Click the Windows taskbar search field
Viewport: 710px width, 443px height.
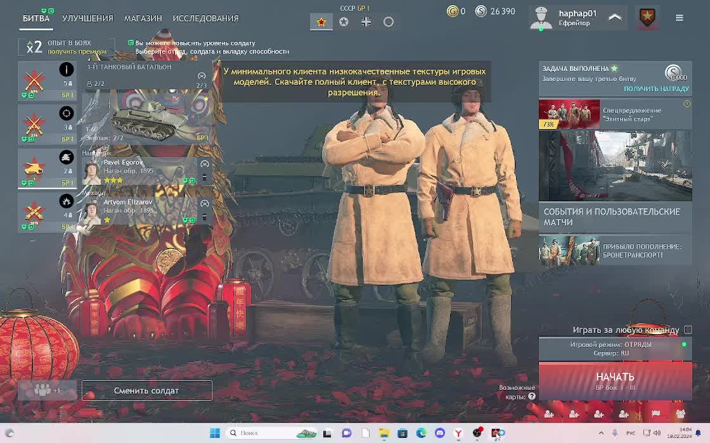[x=271, y=433]
